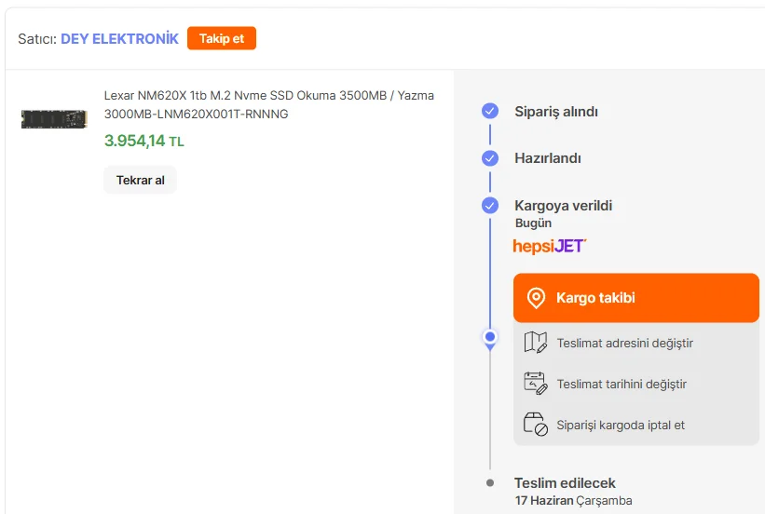Click the map-edit icon beside Teslimat adresini değiştir

tap(535, 343)
